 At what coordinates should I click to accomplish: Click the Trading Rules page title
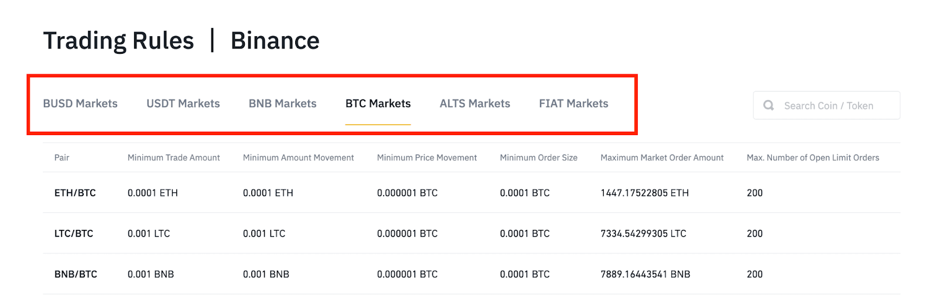click(x=118, y=41)
